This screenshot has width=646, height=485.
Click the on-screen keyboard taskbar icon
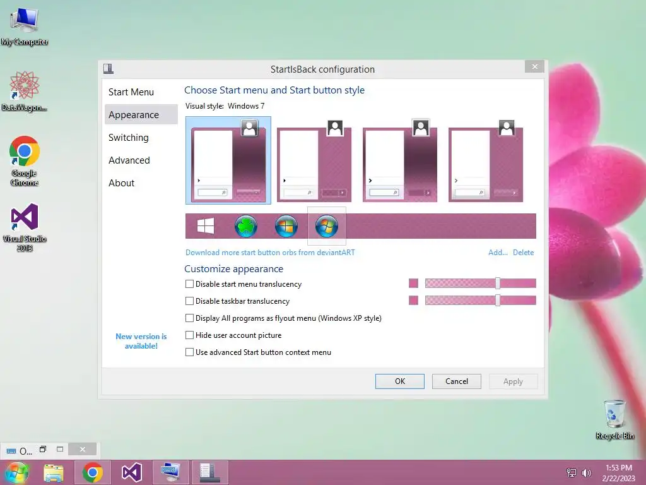pyautogui.click(x=170, y=472)
